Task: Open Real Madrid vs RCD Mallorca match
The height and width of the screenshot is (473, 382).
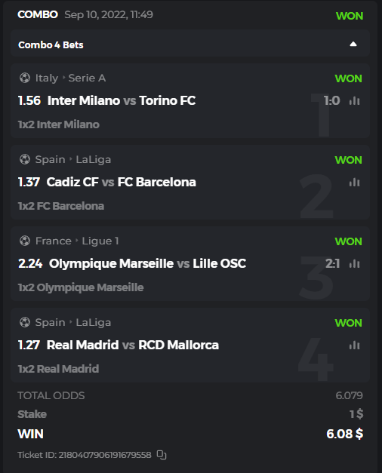Action: click(133, 345)
